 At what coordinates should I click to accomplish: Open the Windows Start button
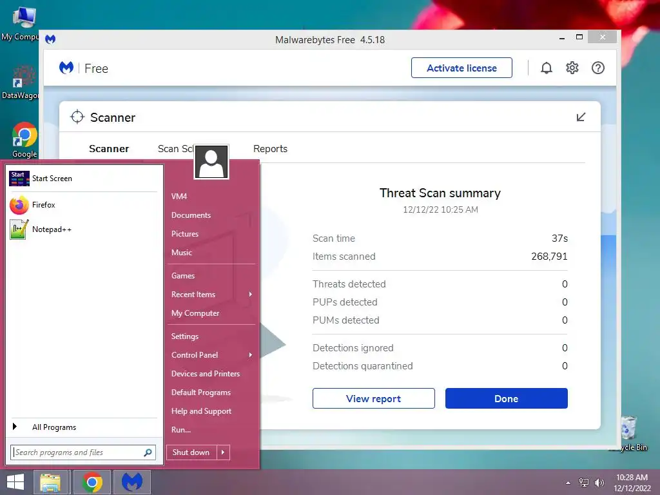(x=15, y=482)
